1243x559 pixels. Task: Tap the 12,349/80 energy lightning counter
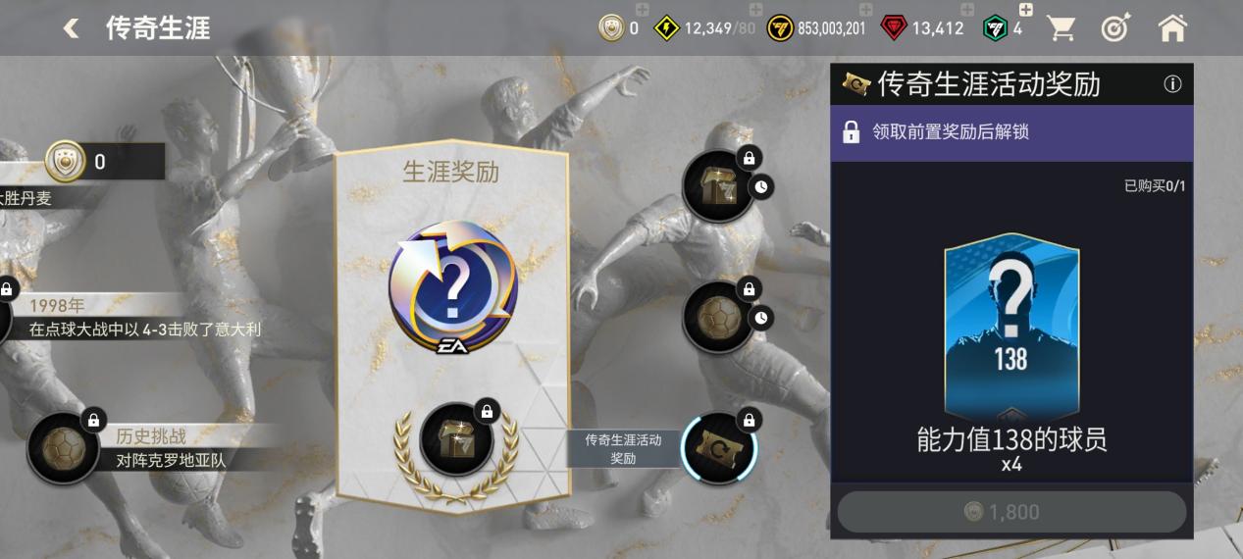coord(704,28)
